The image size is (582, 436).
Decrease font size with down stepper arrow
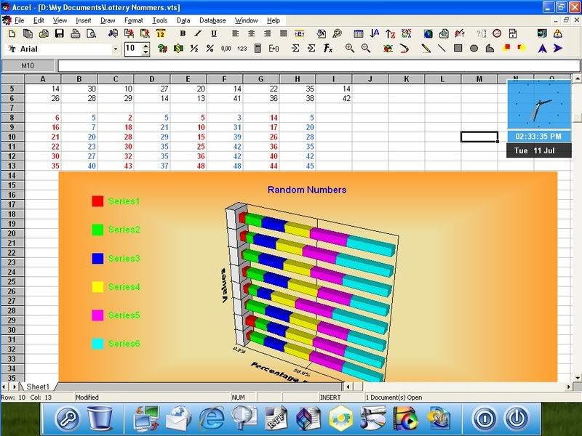(x=145, y=52)
